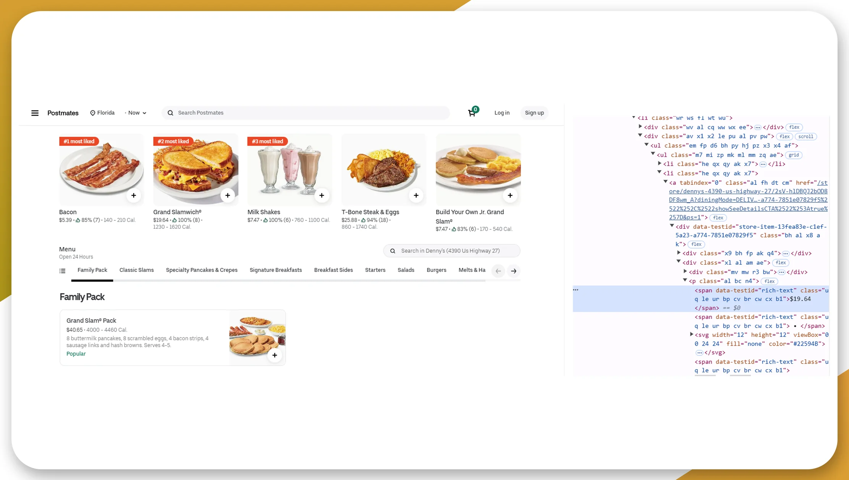The height and width of the screenshot is (480, 849).
Task: Click the Sign up button
Action: (x=534, y=112)
